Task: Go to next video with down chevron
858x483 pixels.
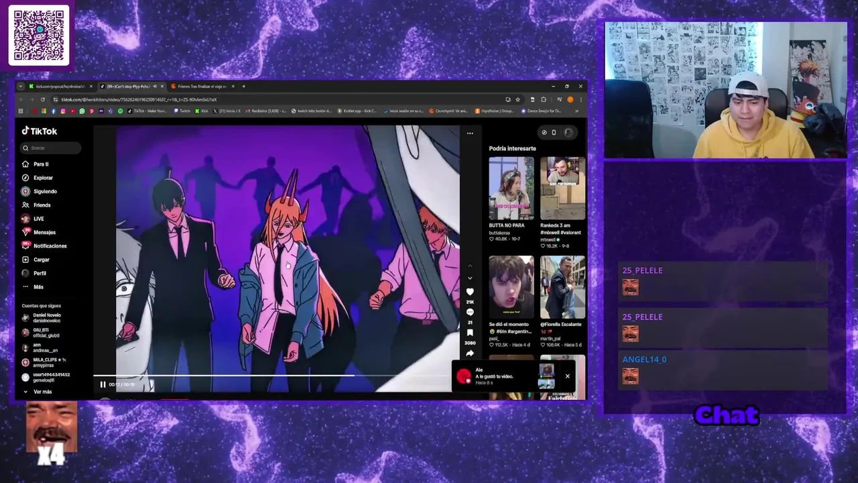Action: click(x=470, y=278)
